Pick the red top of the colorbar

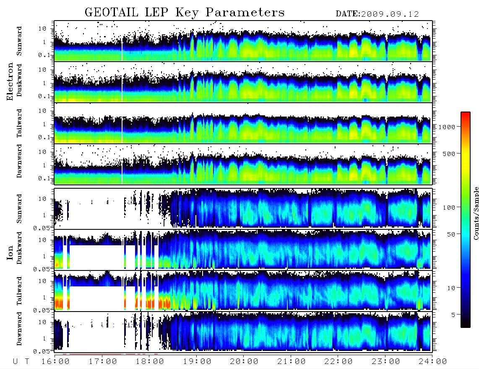coord(465,116)
